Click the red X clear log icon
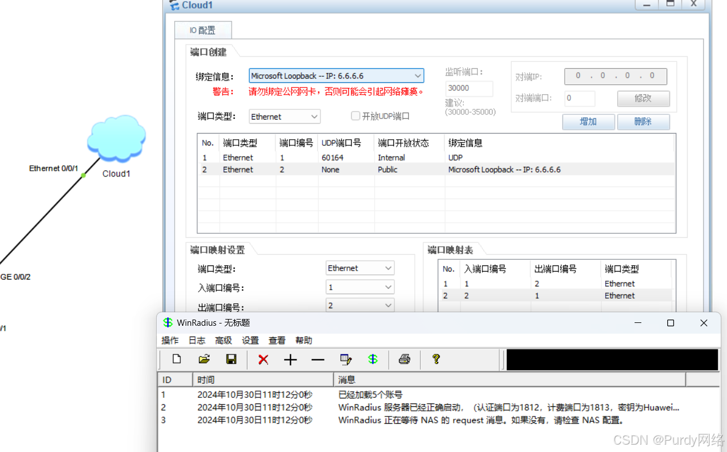The height and width of the screenshot is (452, 727). pos(263,359)
